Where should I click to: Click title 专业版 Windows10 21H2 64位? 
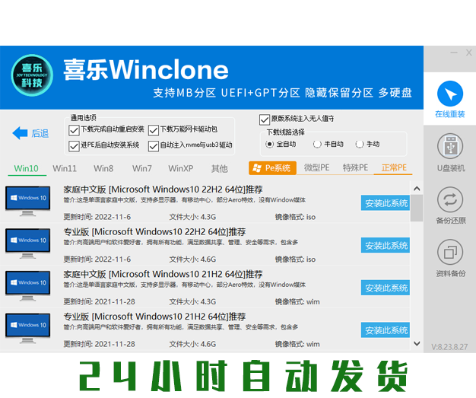pyautogui.click(x=154, y=317)
